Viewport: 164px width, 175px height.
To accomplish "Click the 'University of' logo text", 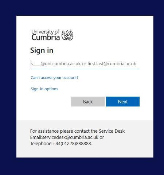I will coord(45,32).
